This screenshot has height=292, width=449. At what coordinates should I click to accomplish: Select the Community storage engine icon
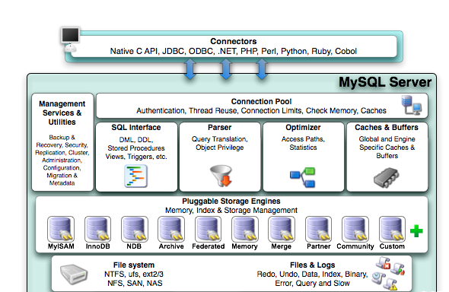(355, 229)
